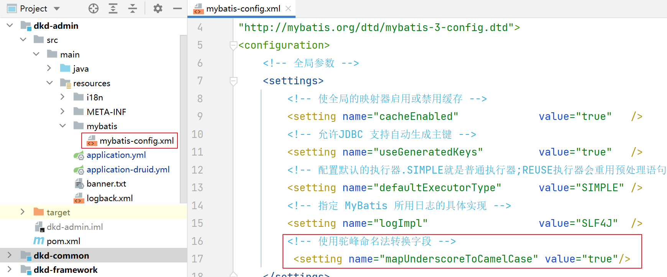Fold the settings tag in gutter
667x277 pixels.
(x=233, y=81)
